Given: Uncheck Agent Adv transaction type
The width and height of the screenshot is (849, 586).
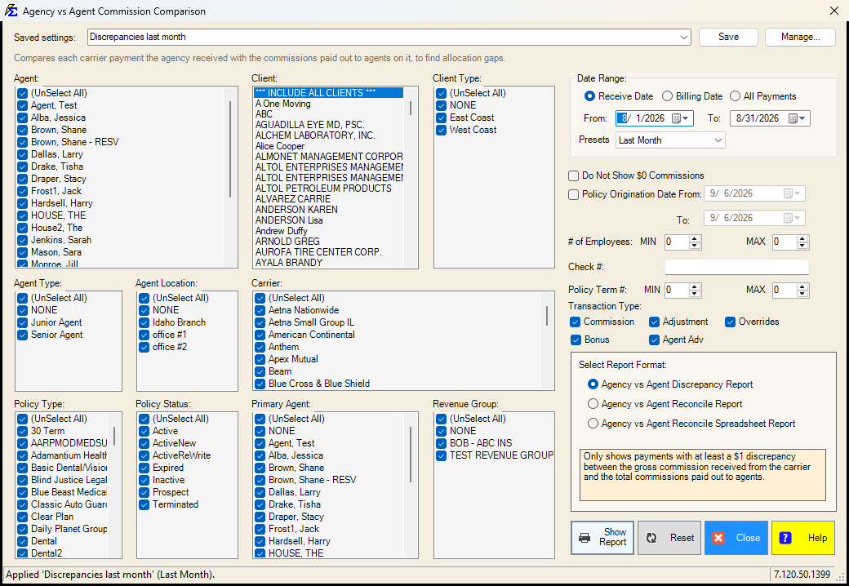Looking at the screenshot, I should coord(654,340).
